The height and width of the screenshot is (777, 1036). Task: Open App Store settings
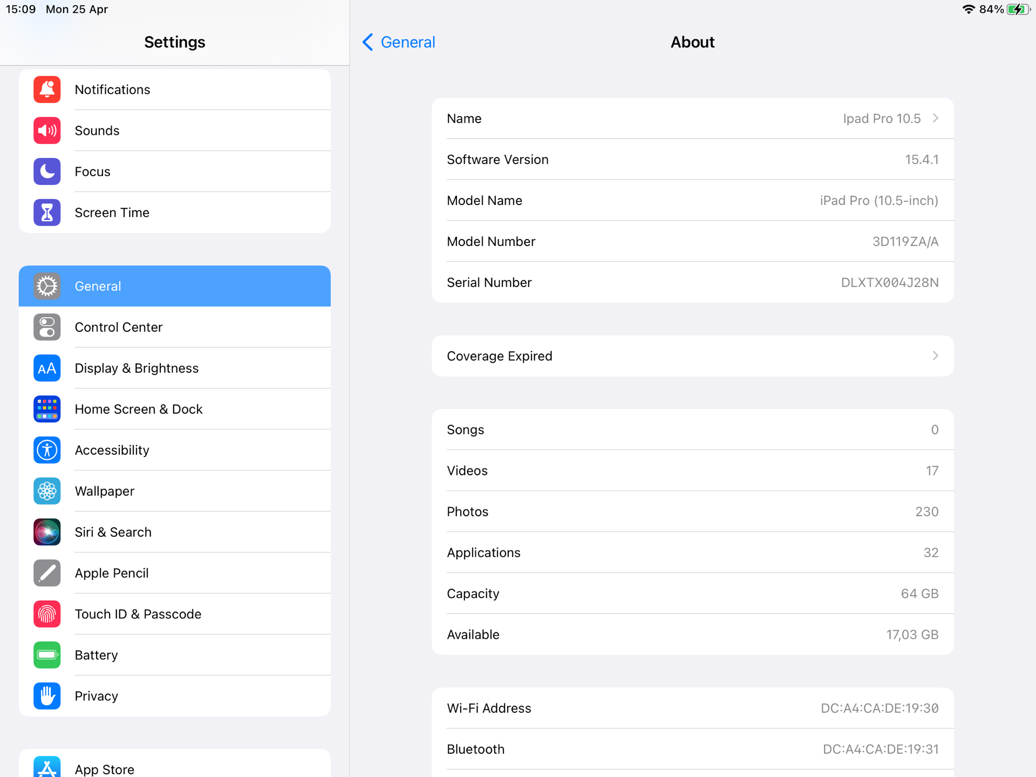pyautogui.click(x=175, y=764)
